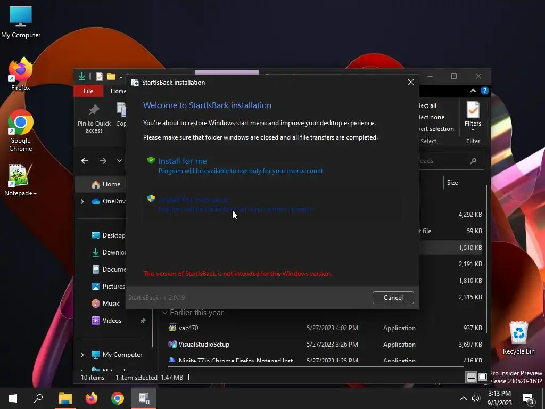Screen dimensions: 545x409
Task: Expand My Computer in navigation pane
Action: click(x=82, y=355)
